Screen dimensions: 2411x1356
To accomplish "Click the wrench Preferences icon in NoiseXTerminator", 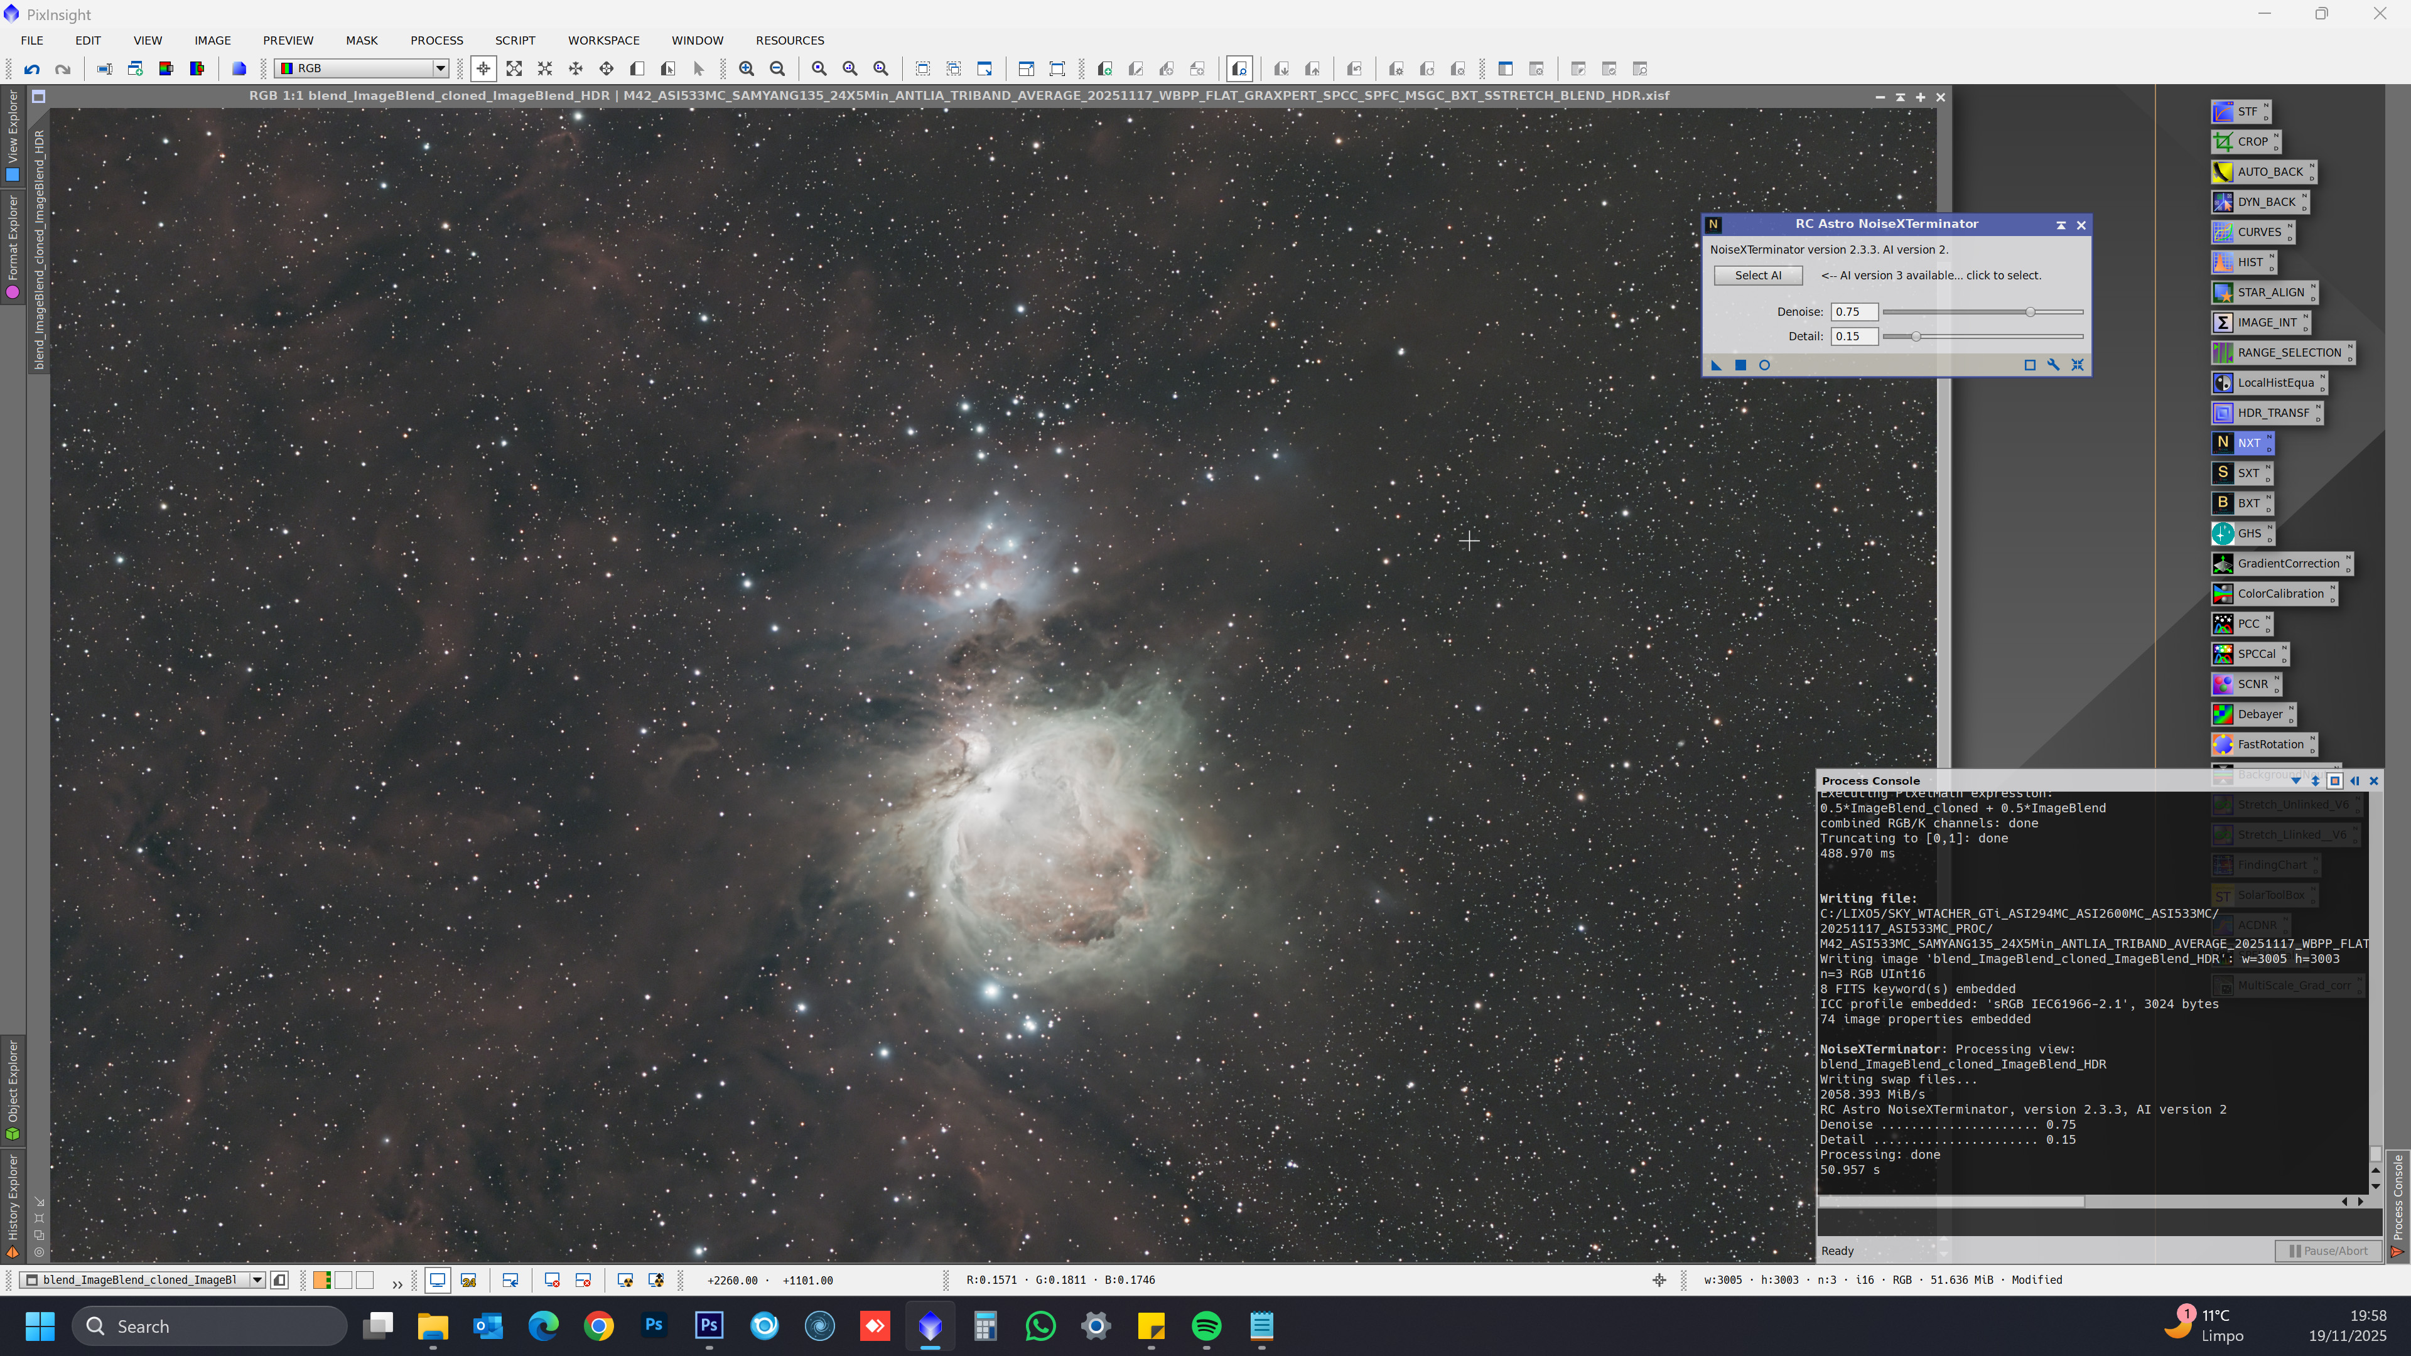I will click(2054, 365).
